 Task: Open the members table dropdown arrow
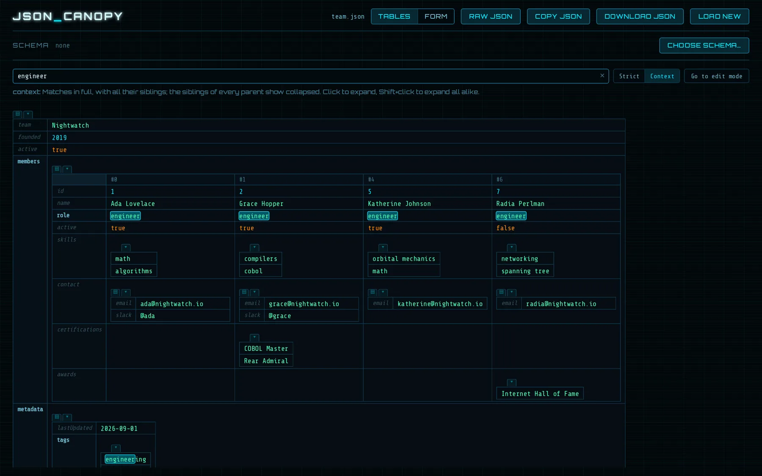(x=67, y=169)
